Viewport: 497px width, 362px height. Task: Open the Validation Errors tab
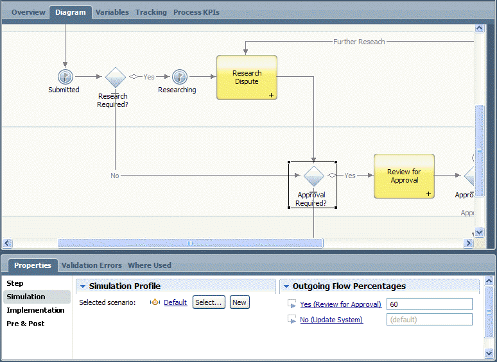(92, 265)
